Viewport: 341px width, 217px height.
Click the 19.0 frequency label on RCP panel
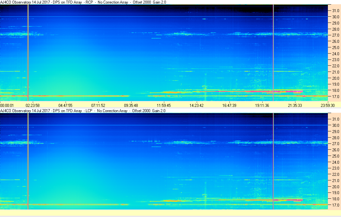point(335,84)
